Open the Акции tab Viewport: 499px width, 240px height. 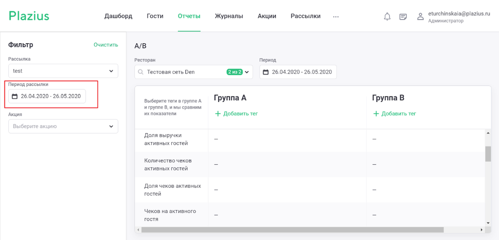click(267, 16)
